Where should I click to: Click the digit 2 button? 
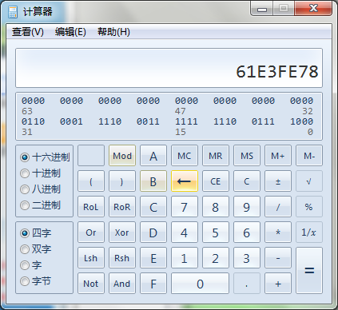point(216,258)
